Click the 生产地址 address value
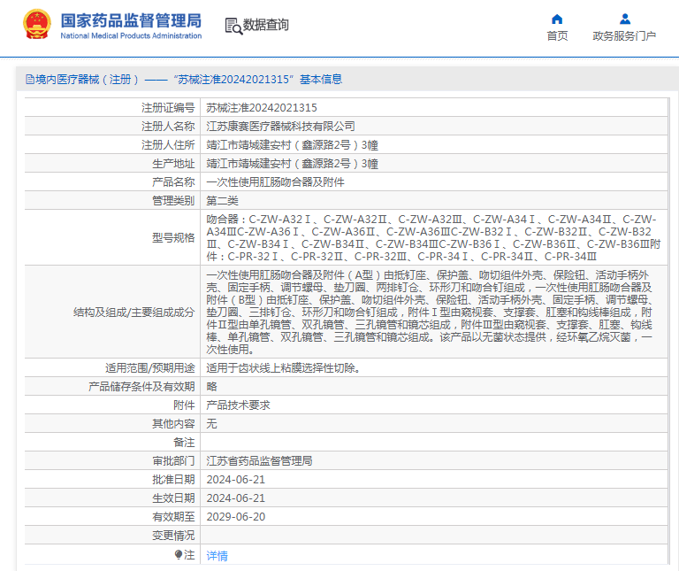This screenshot has width=679, height=571. [292, 164]
